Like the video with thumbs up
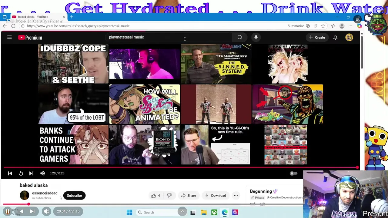The width and height of the screenshot is (388, 218). point(154,196)
